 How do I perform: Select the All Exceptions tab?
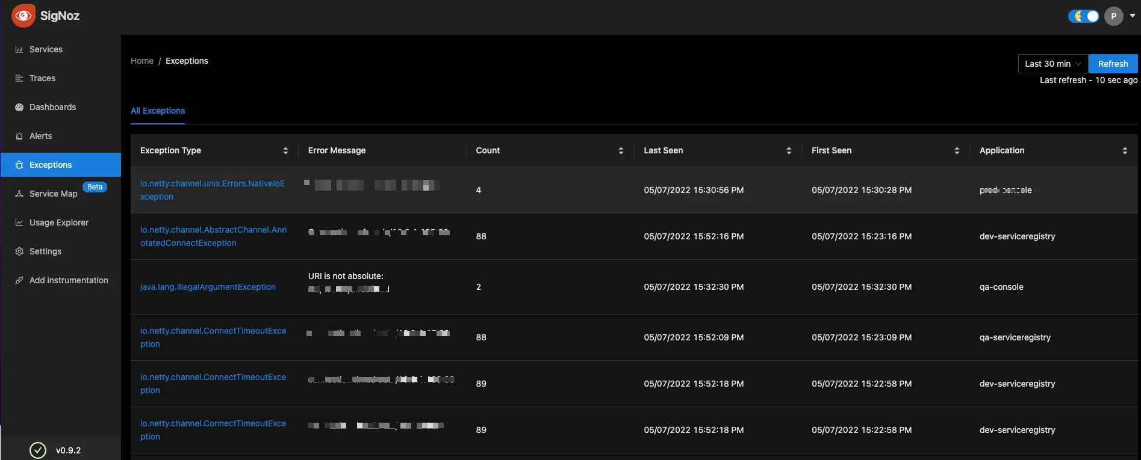tap(158, 111)
